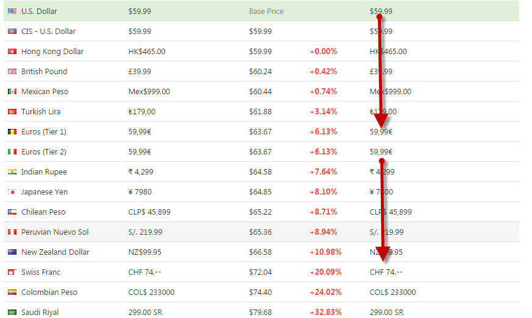Click the Hong Kong flag icon
The height and width of the screenshot is (318, 532).
(x=12, y=52)
